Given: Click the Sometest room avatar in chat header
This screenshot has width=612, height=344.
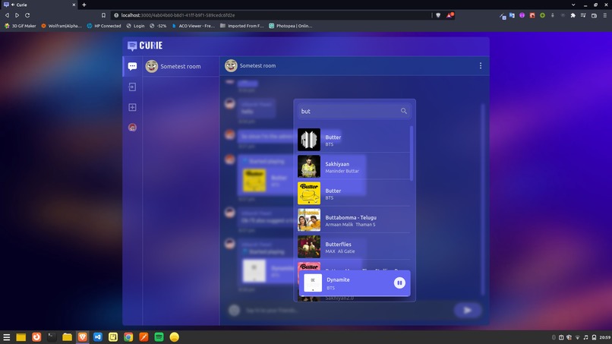Looking at the screenshot, I should point(231,65).
